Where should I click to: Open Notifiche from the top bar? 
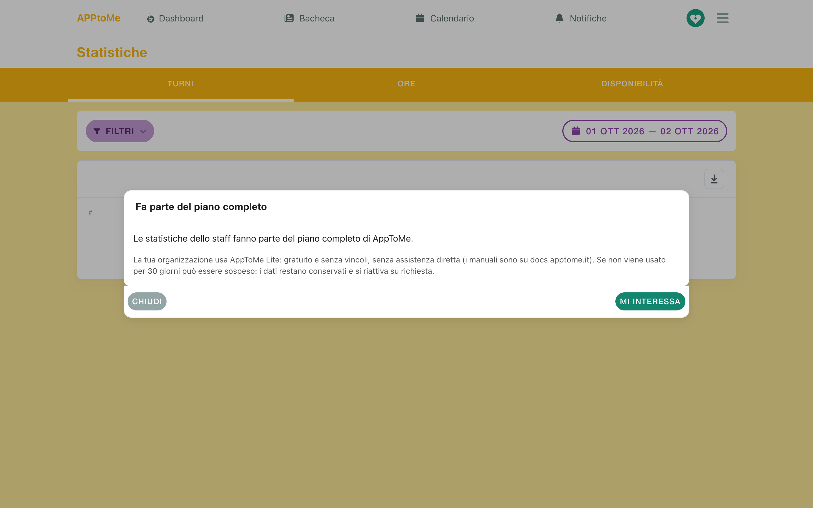coord(581,18)
